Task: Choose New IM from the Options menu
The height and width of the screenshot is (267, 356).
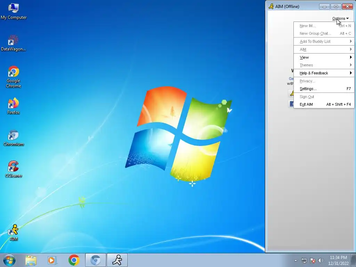Action: pyautogui.click(x=324, y=26)
